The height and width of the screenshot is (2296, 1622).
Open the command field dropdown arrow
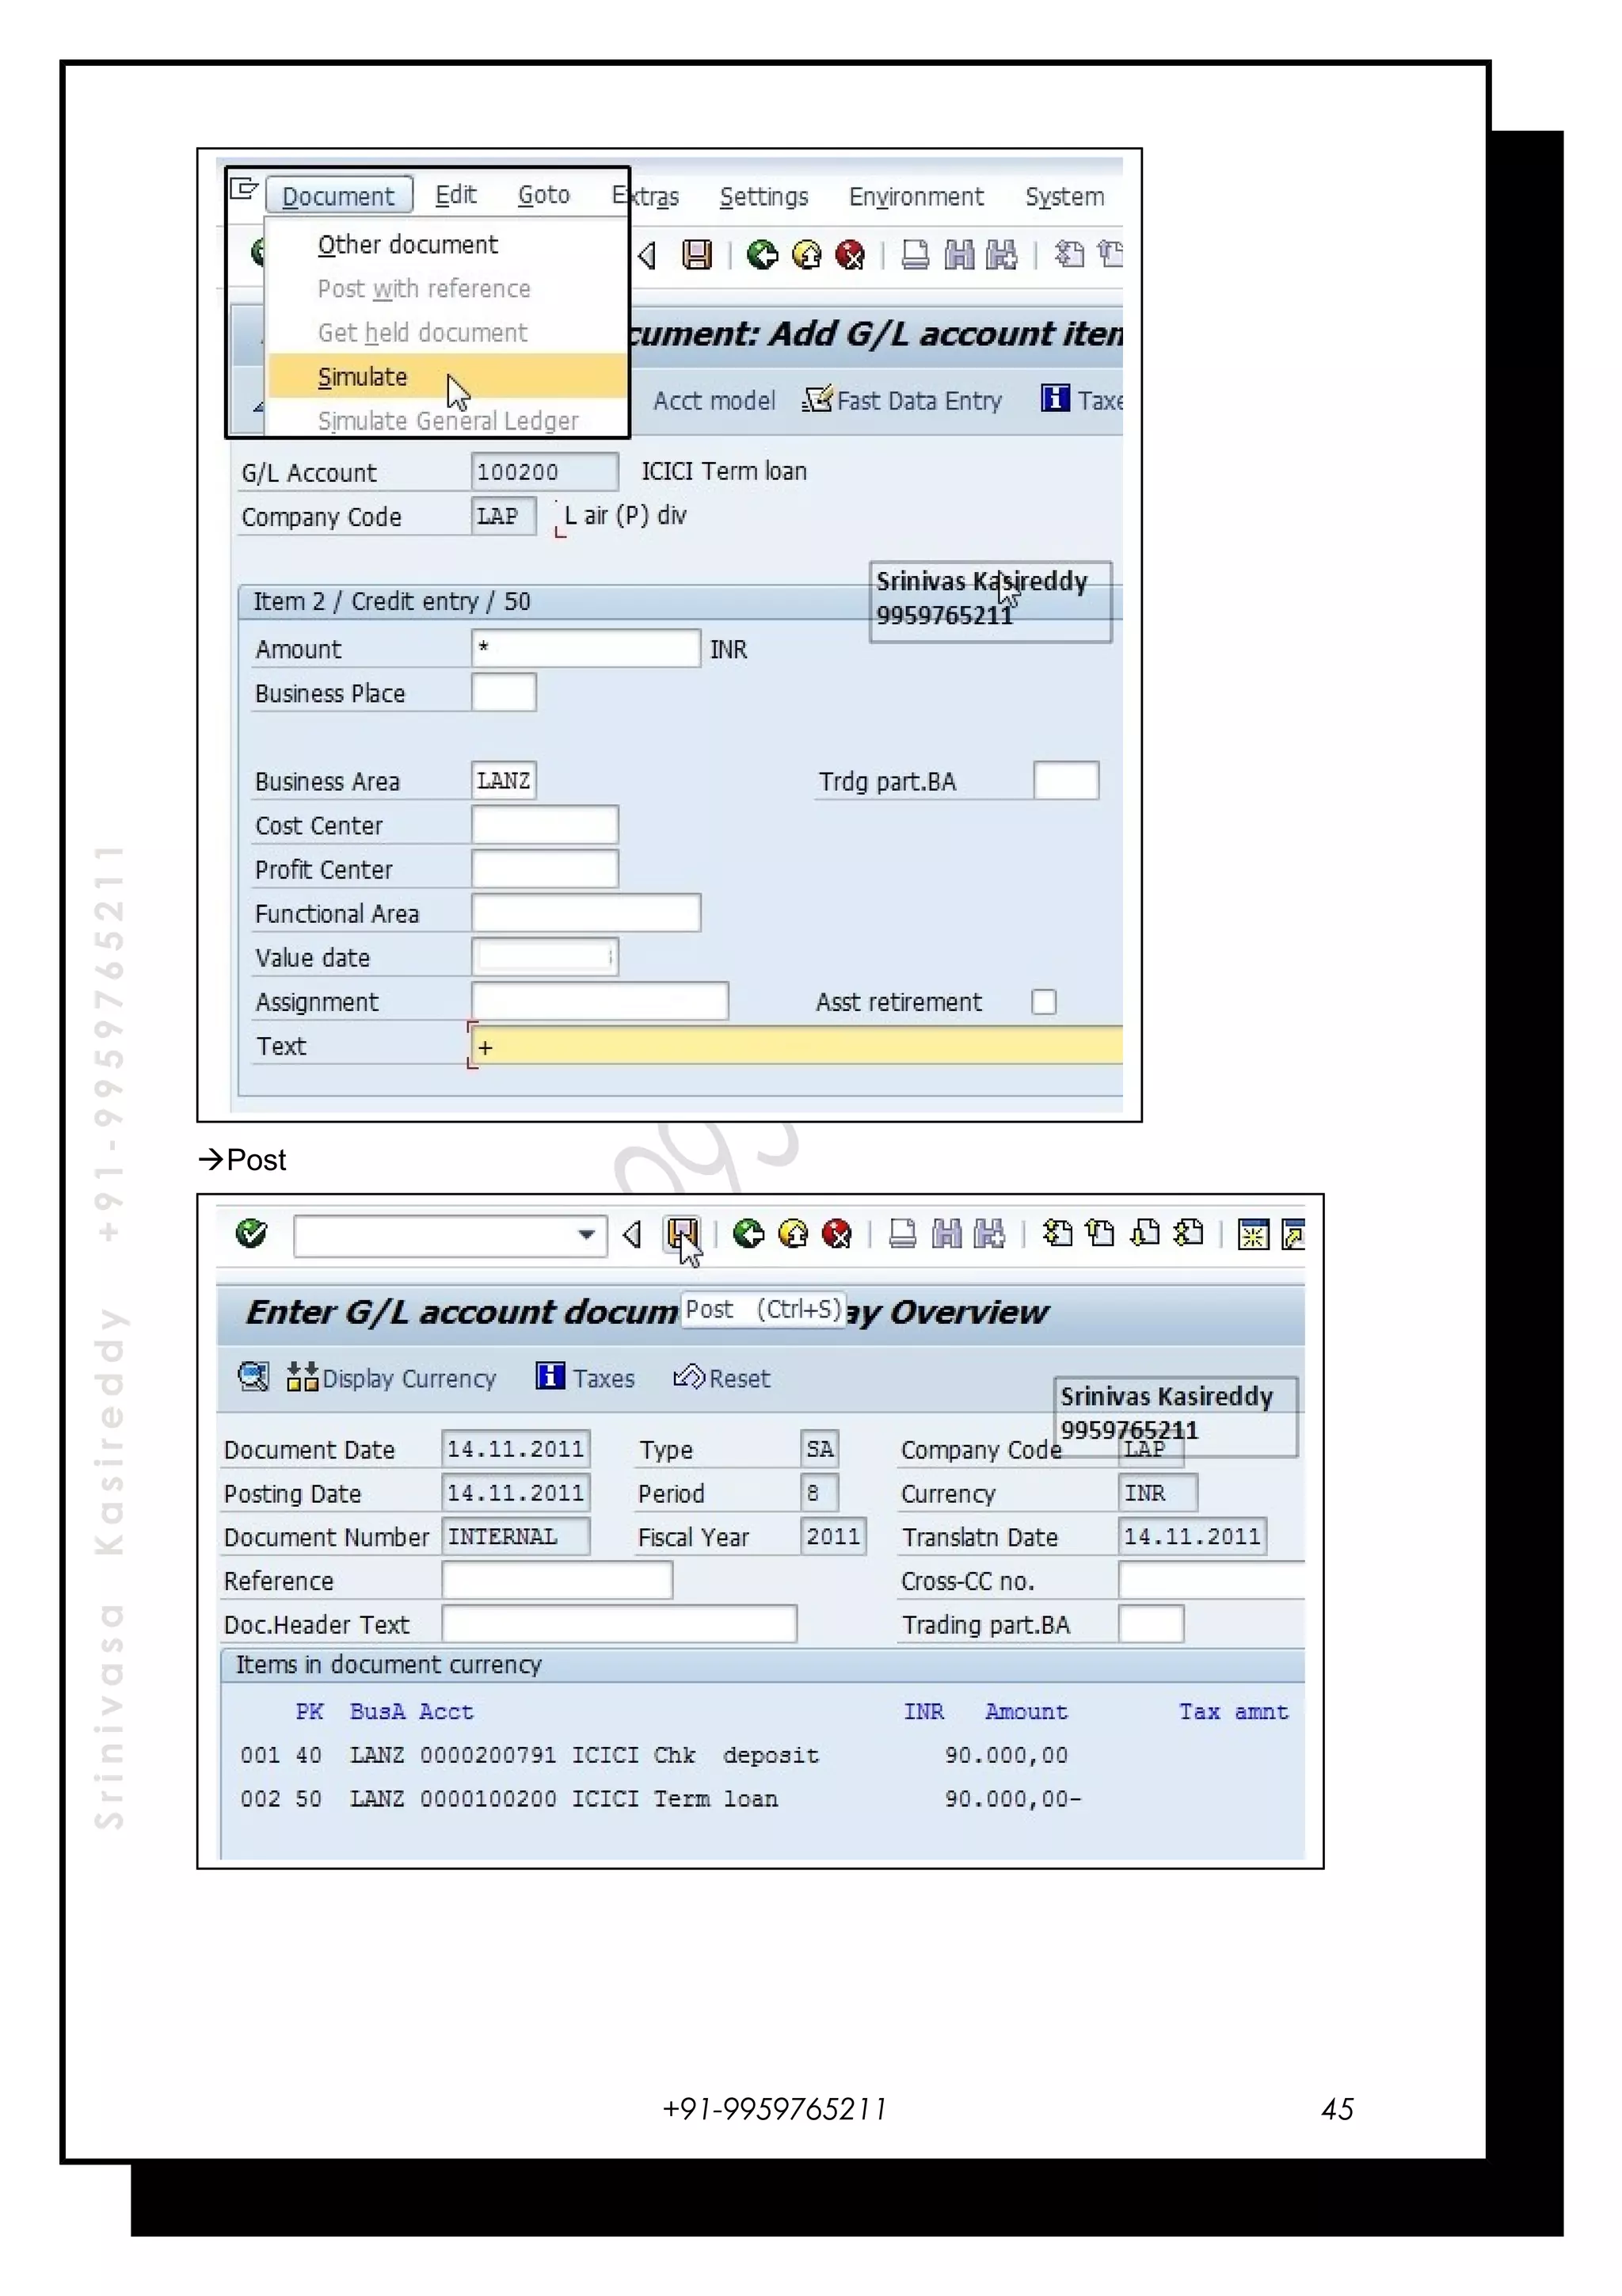click(x=587, y=1235)
